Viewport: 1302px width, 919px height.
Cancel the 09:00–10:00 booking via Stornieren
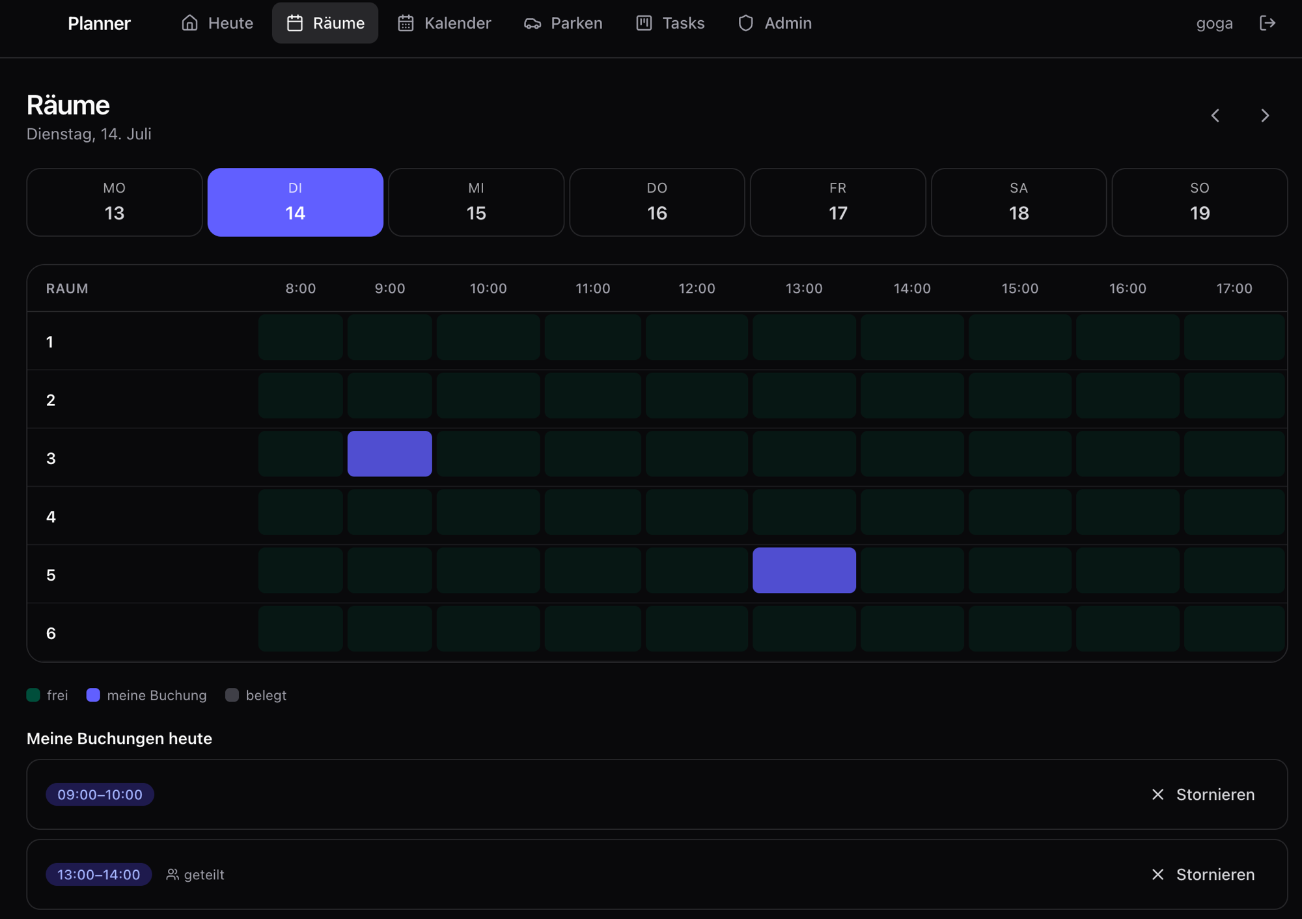[1202, 795]
